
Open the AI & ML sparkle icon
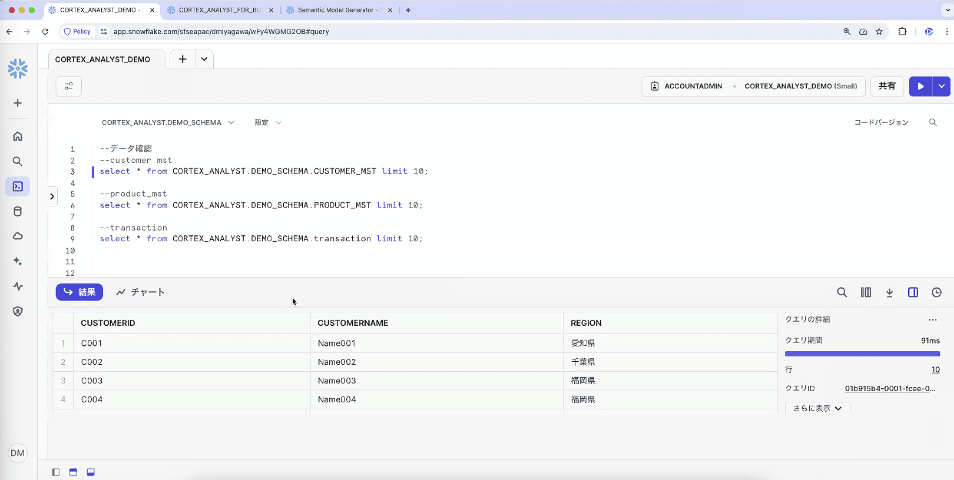(18, 261)
